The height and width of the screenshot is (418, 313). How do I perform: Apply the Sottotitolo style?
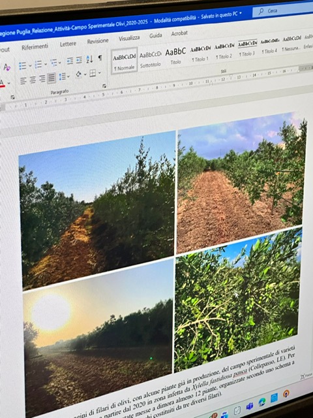pos(151,59)
